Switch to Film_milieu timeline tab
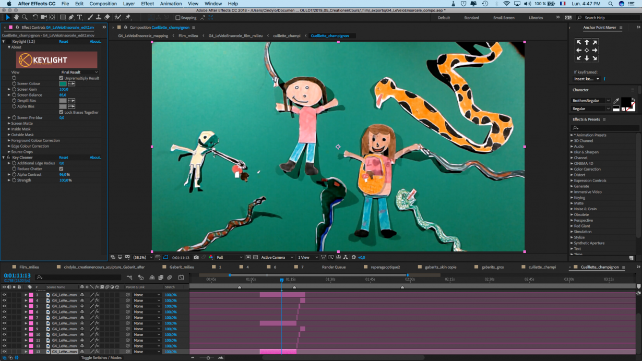Viewport: 642px width, 361px height. [29, 267]
